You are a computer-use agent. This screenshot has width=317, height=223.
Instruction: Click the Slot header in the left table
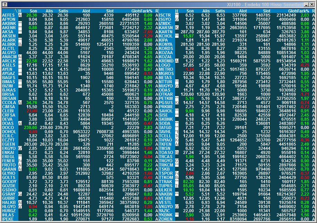[110, 11]
